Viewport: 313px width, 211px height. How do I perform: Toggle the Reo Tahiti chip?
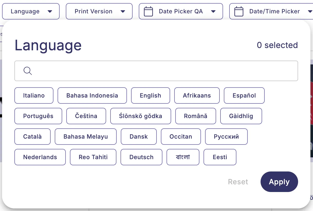[x=93, y=157]
